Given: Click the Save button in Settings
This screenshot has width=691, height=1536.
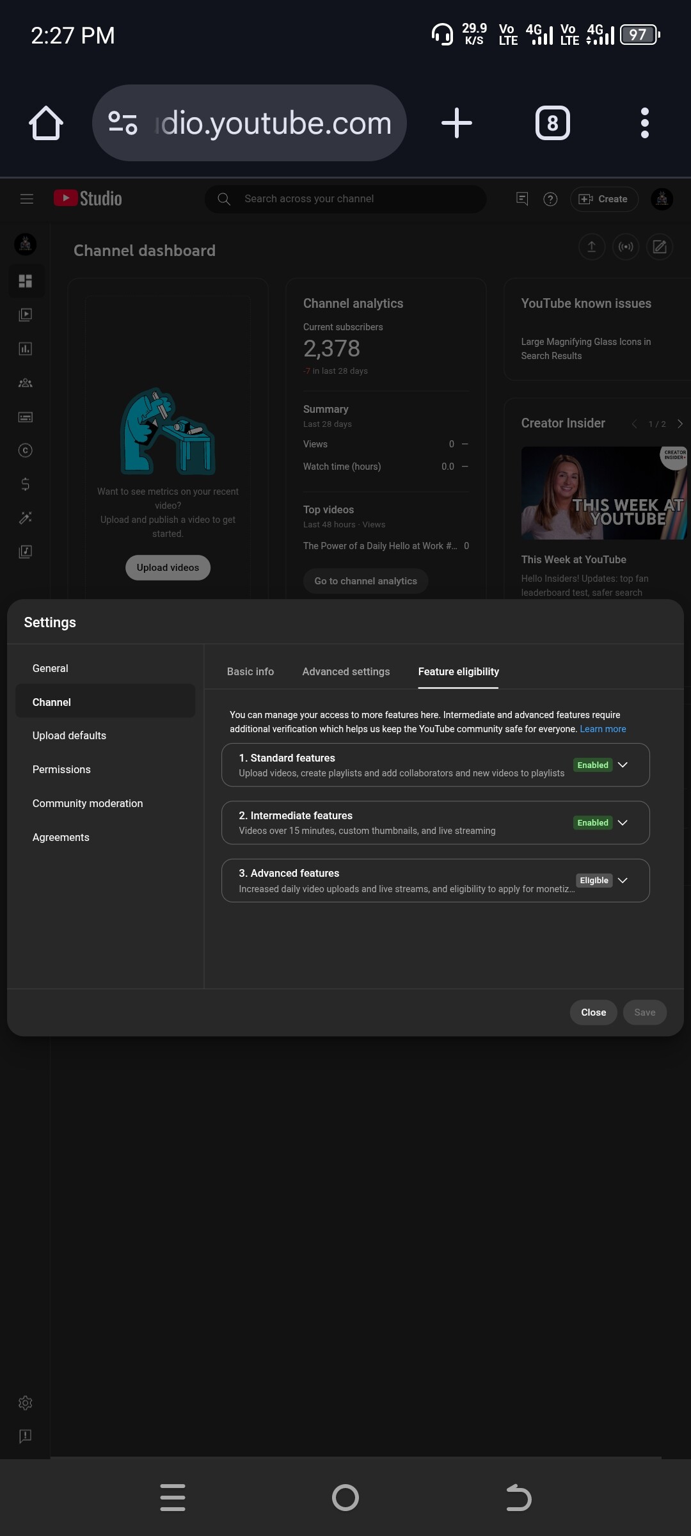Looking at the screenshot, I should 645,1012.
